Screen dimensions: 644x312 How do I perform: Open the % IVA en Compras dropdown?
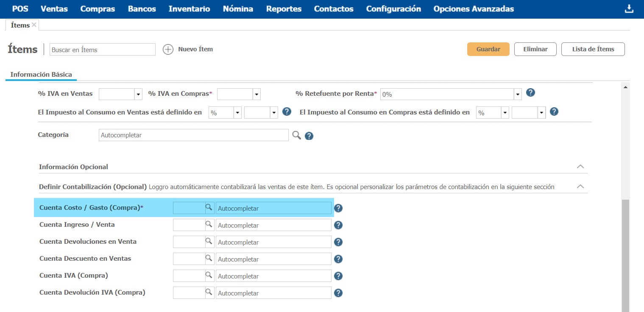coord(256,95)
